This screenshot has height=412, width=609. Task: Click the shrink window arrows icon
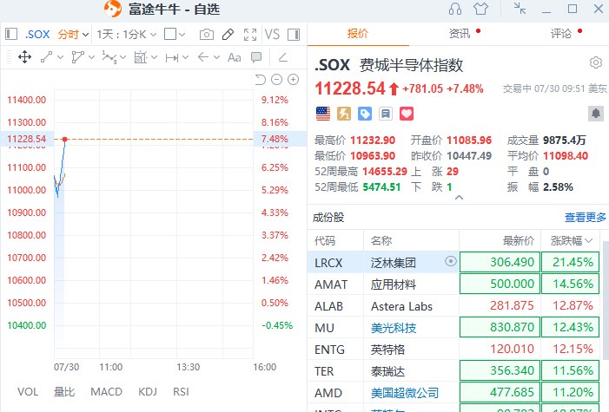tap(520, 9)
